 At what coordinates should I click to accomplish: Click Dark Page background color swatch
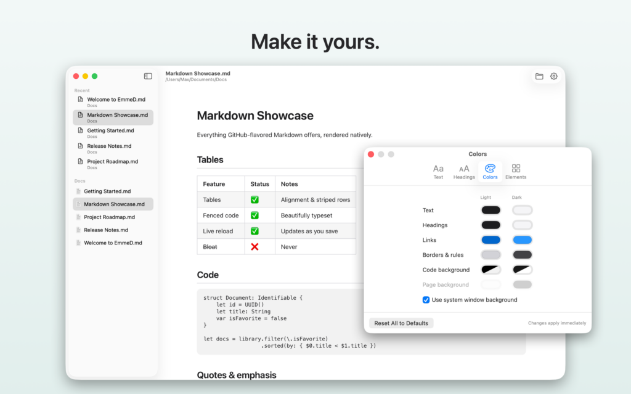(522, 284)
